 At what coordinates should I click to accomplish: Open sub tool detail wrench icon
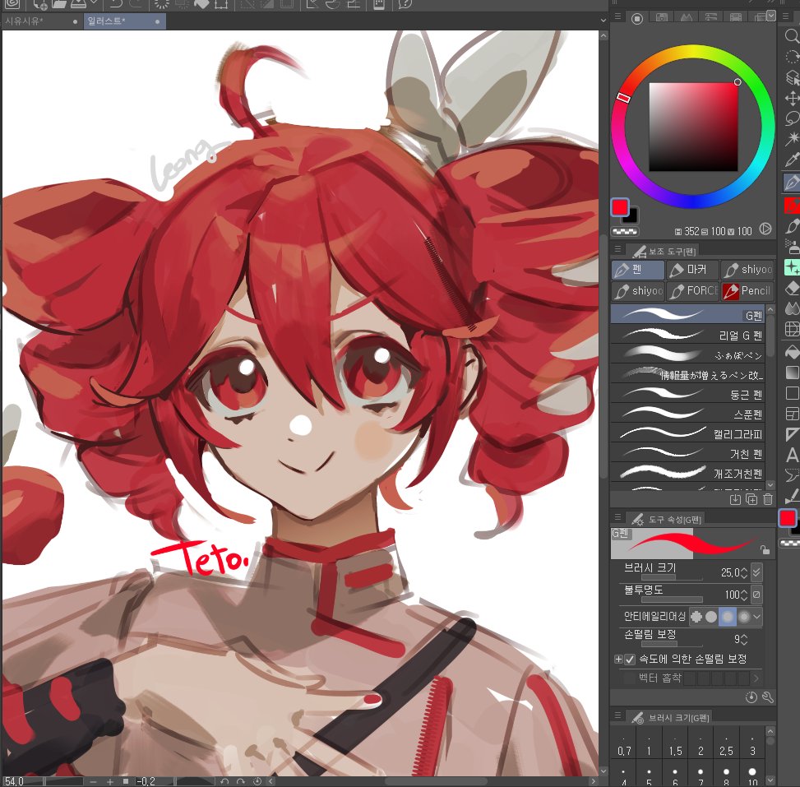tap(768, 697)
